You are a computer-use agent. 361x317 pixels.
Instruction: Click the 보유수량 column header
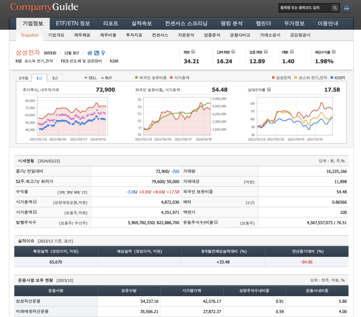click(x=129, y=291)
